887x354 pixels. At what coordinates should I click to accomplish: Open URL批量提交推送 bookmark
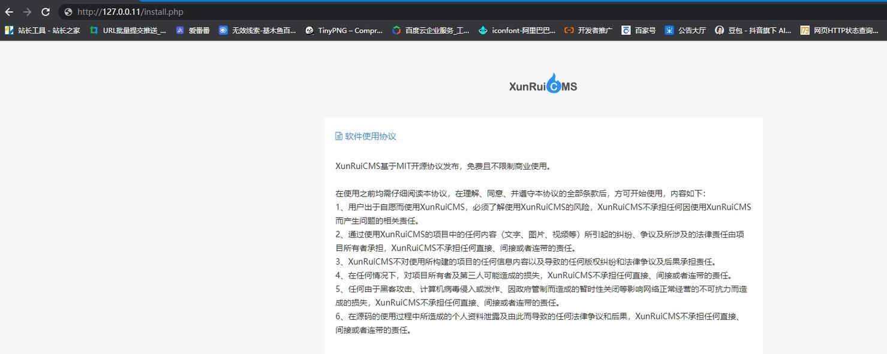tap(128, 30)
